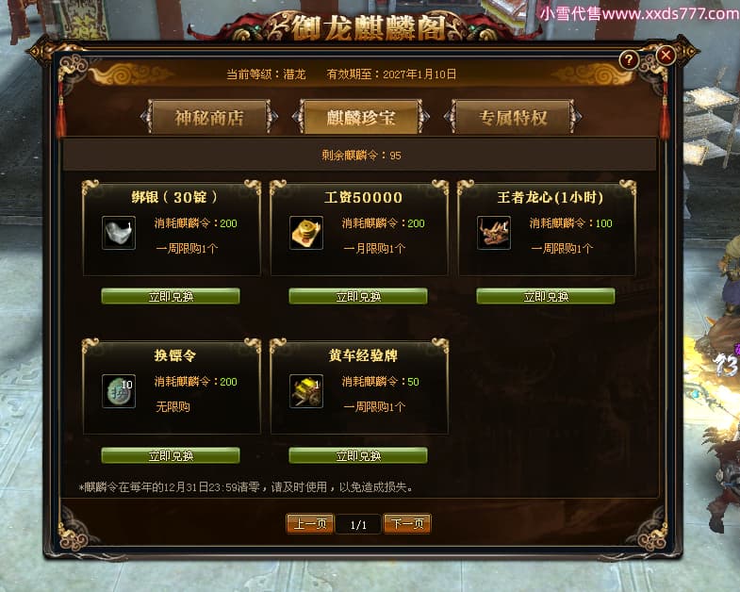Click the 换镖令 green token icon
The width and height of the screenshot is (740, 592).
pyautogui.click(x=119, y=391)
